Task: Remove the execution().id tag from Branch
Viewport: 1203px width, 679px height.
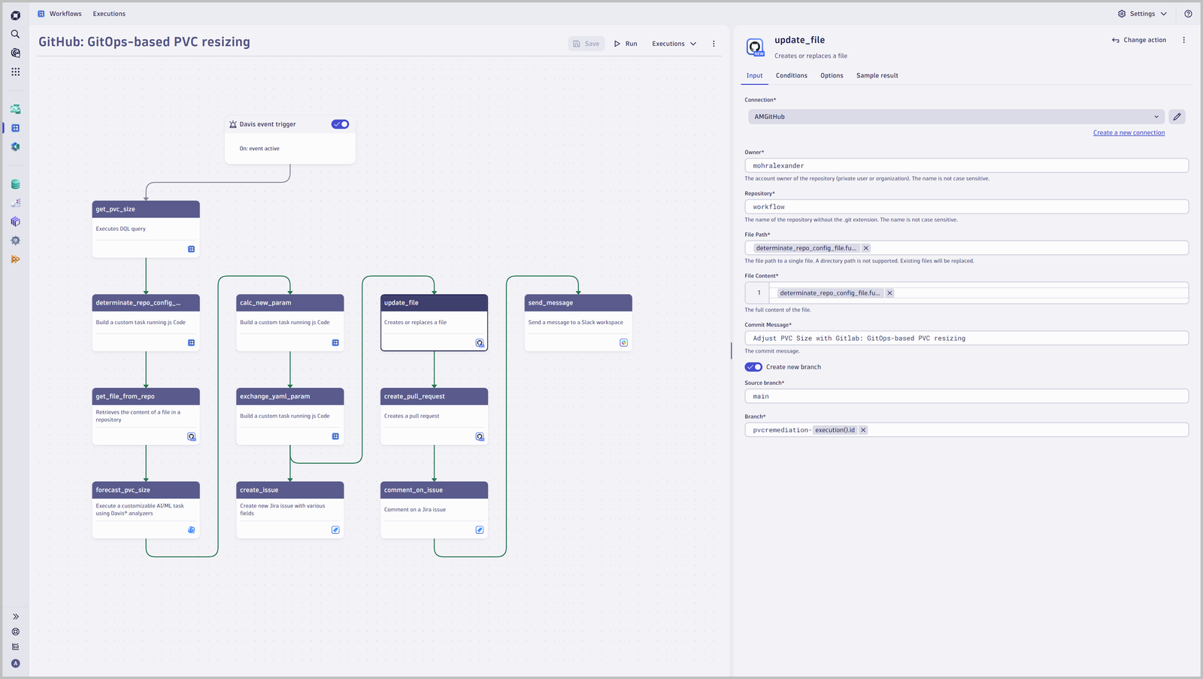Action: click(x=863, y=430)
